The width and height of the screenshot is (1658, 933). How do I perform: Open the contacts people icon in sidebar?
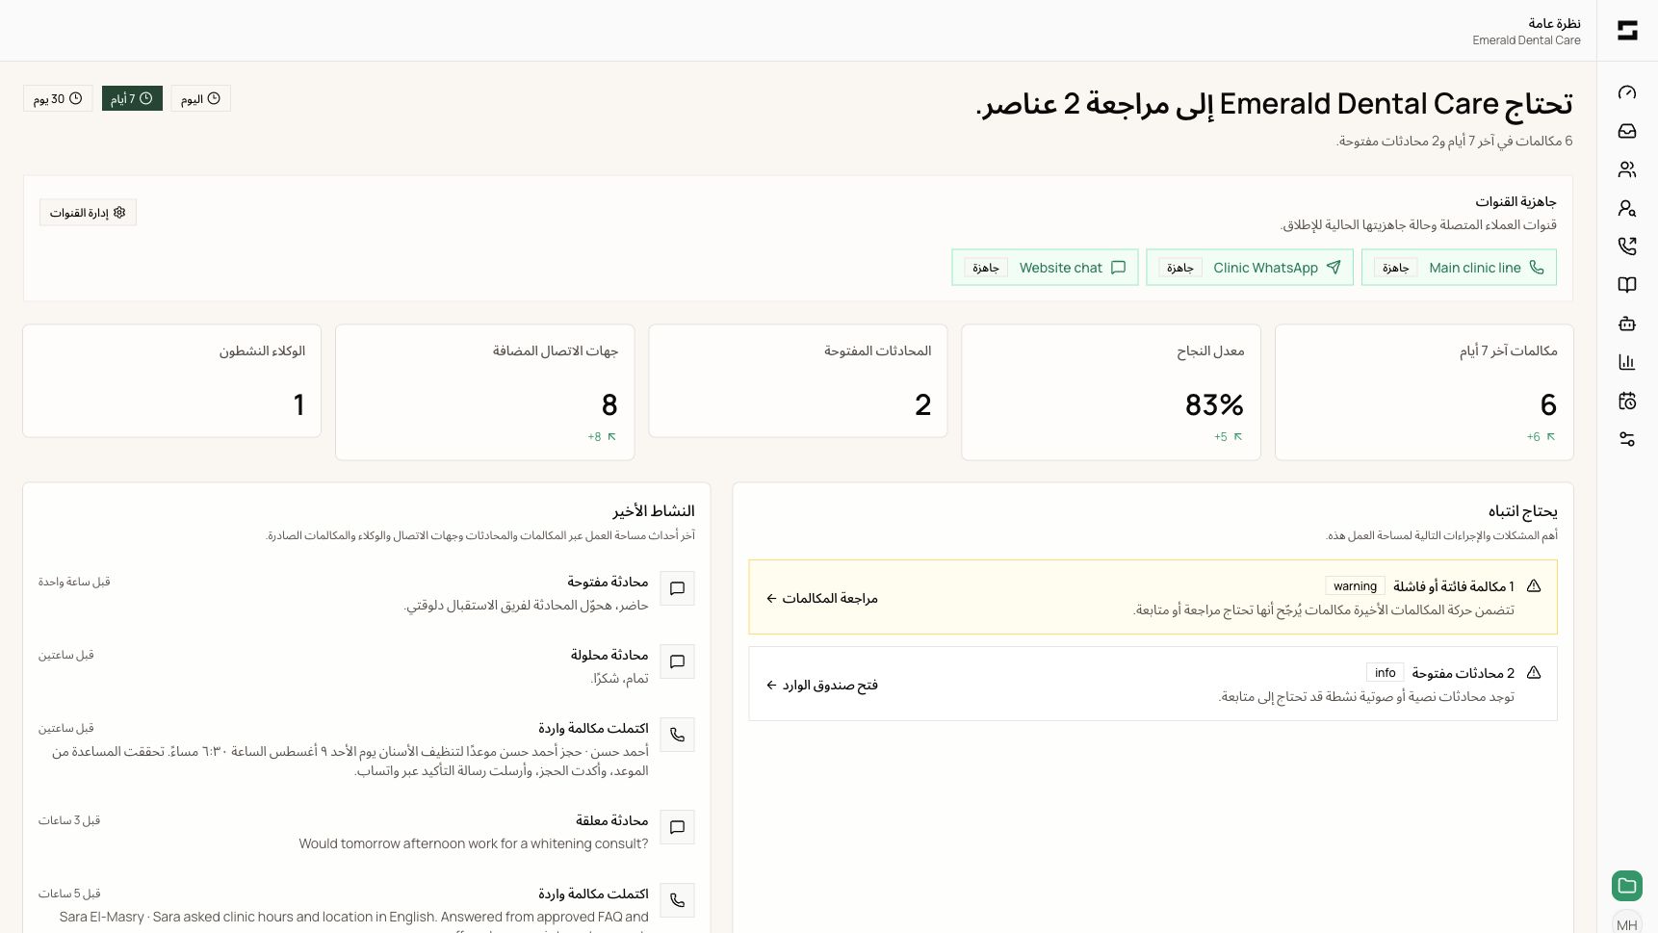click(1627, 169)
